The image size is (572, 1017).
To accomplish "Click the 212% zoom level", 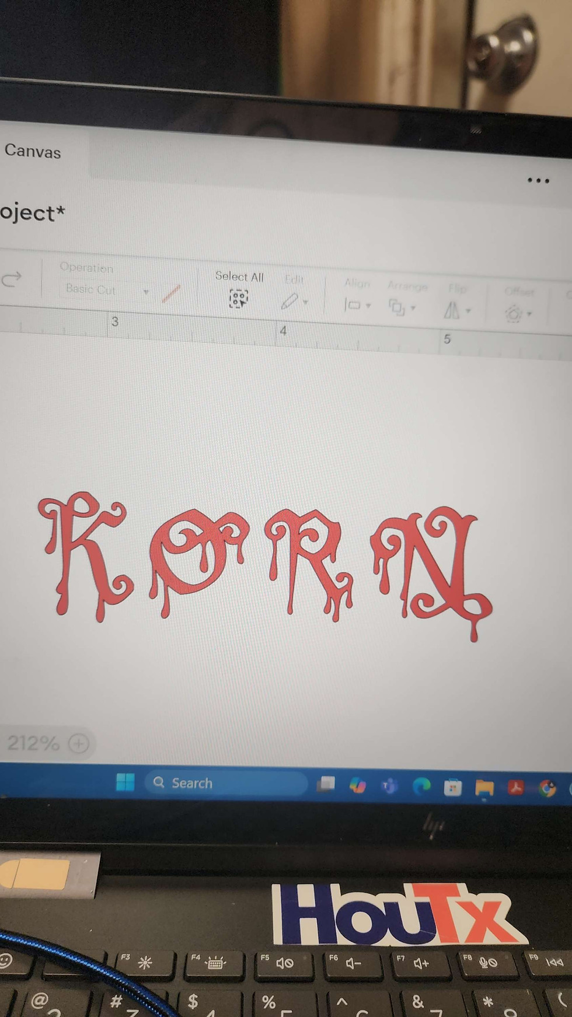I will point(33,743).
